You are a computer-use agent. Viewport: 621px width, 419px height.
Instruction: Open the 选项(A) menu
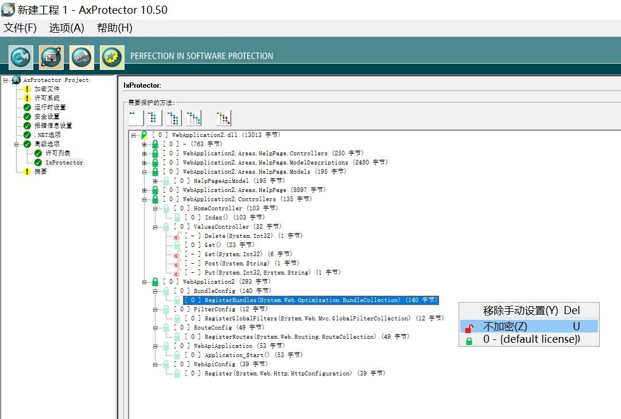67,28
